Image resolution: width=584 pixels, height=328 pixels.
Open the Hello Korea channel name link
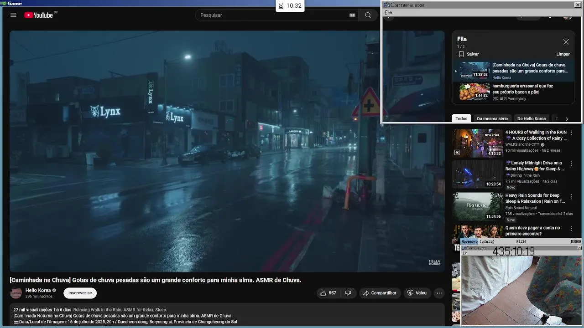(38, 290)
